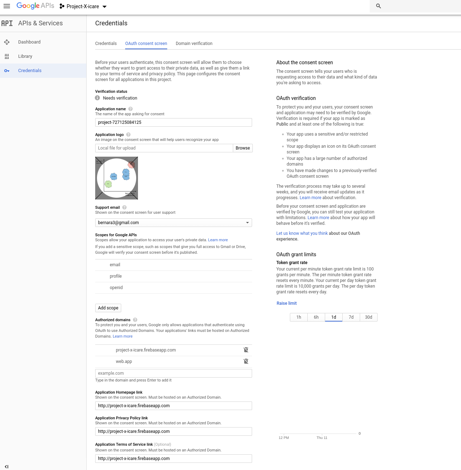461x470 pixels.
Task: Select the 1h time range
Action: (299, 317)
